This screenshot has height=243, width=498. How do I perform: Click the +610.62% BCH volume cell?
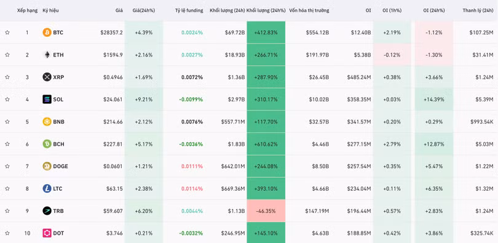pyautogui.click(x=266, y=144)
